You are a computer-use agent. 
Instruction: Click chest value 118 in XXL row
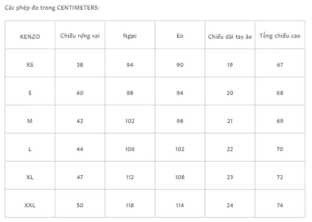coord(130,205)
